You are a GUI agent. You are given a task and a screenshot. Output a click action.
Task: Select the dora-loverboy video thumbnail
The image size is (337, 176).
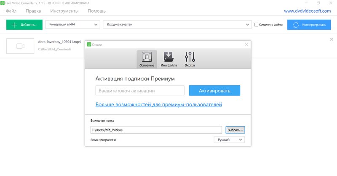20,46
